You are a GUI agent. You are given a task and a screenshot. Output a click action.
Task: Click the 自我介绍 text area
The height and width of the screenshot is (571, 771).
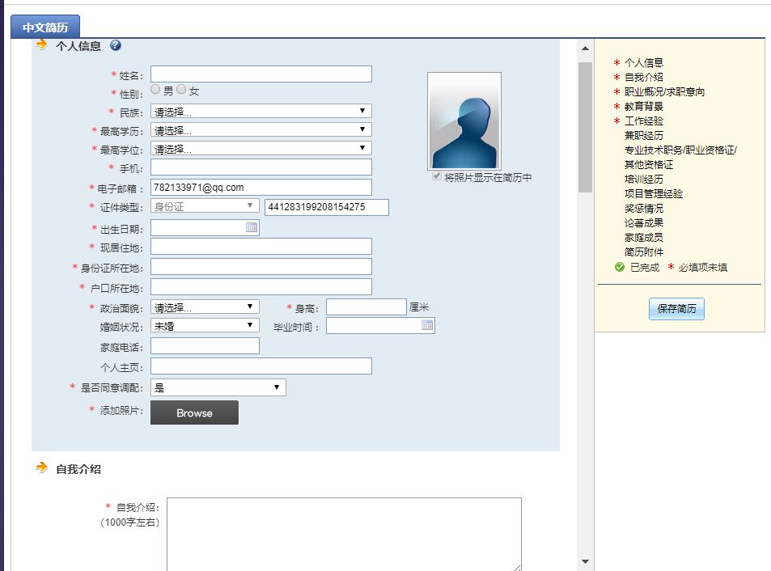tap(344, 534)
